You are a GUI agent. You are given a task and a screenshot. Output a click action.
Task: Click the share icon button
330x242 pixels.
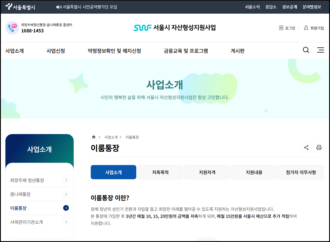306,147
